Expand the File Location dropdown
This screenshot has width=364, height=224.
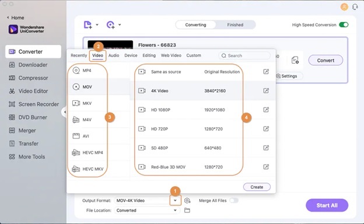tap(175, 211)
